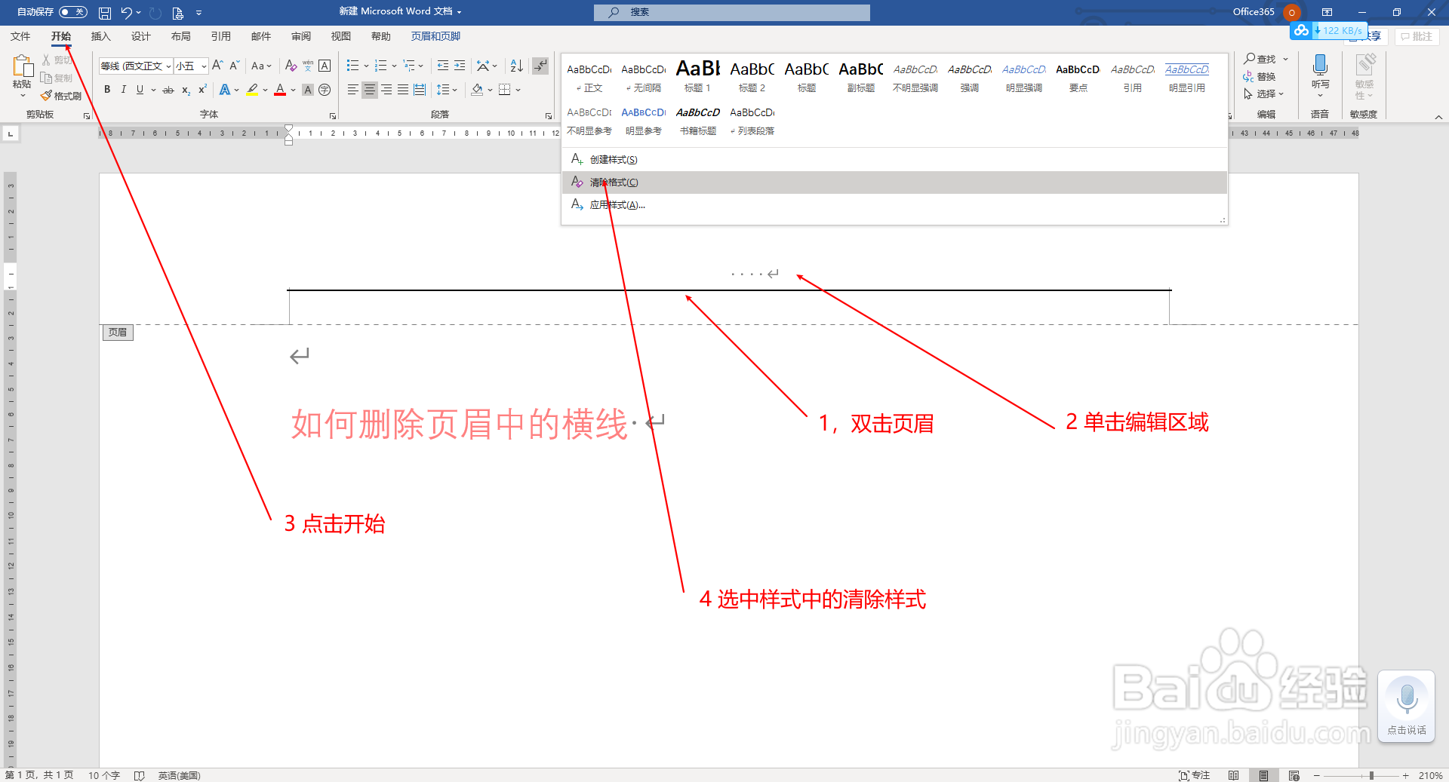Apply the Normal (正文) style
The width and height of the screenshot is (1449, 782).
[x=589, y=76]
